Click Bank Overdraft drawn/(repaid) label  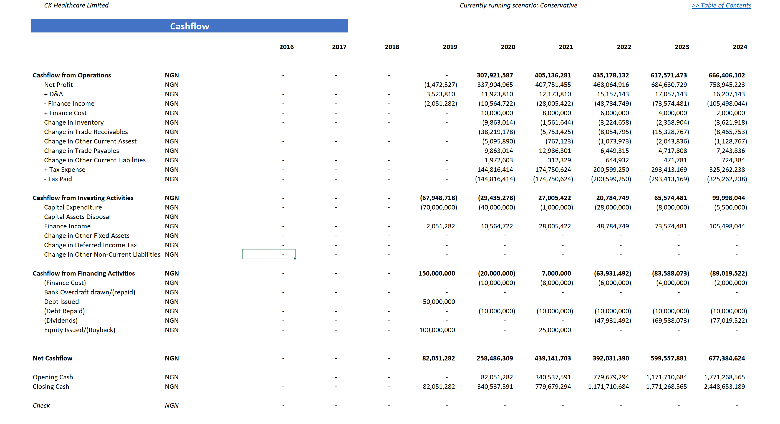(90, 292)
